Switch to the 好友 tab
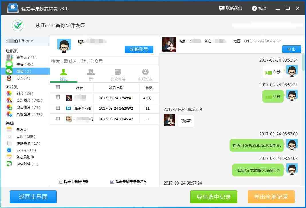The height and width of the screenshot is (208, 306). click(64, 75)
